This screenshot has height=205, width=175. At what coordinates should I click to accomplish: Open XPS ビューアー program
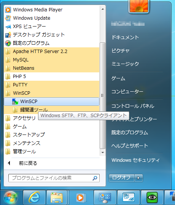click(x=52, y=27)
